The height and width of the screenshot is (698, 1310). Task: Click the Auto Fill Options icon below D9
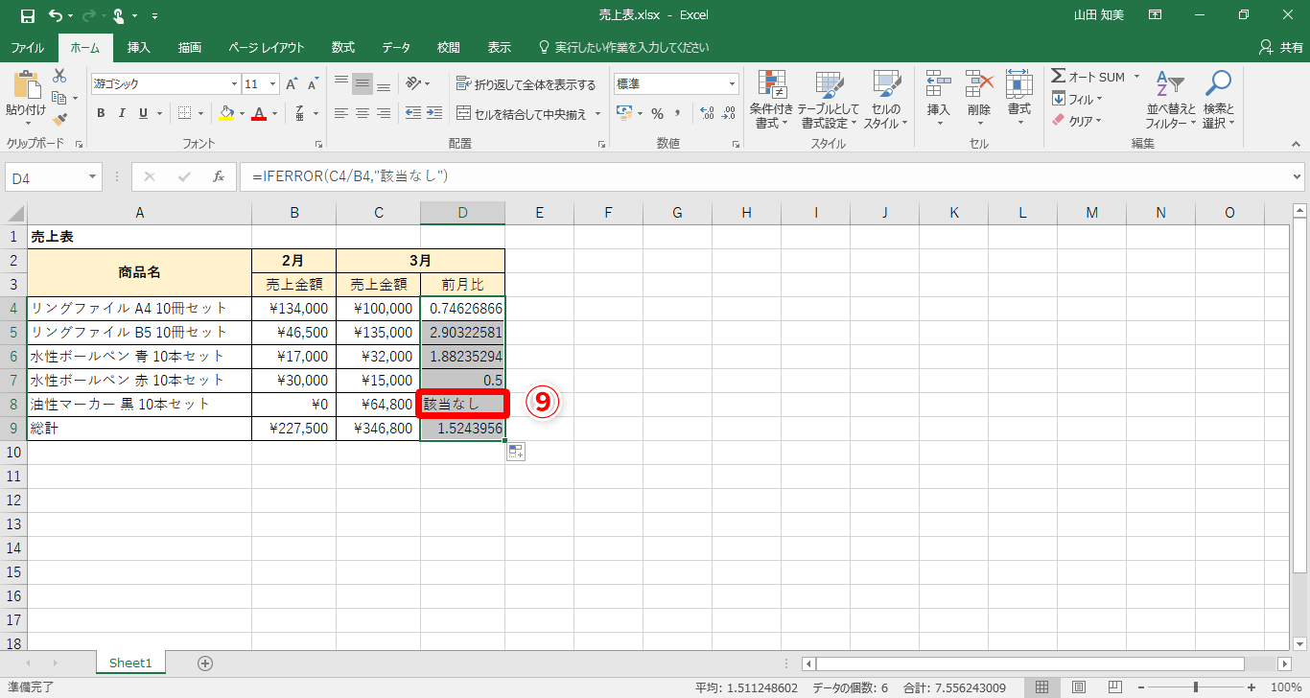click(516, 452)
